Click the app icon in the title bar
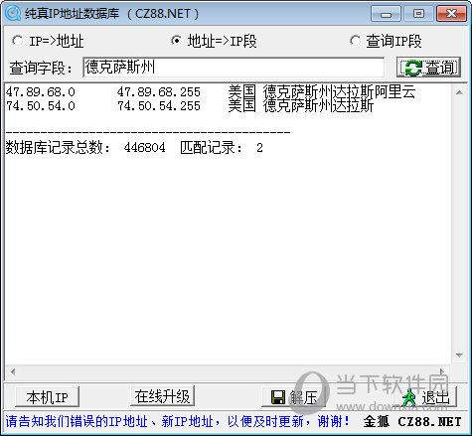Screen dimensions: 472x436 pyautogui.click(x=13, y=14)
